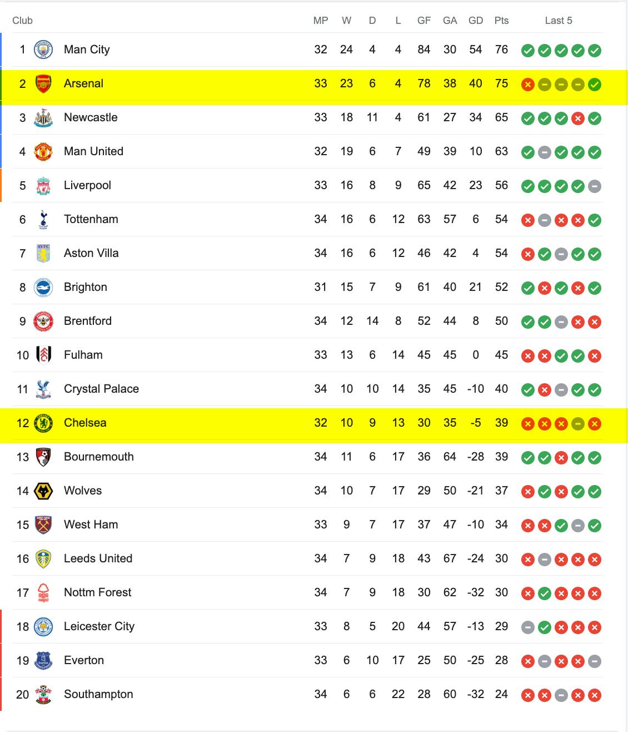
Task: Click the Tottenham cockerel crest
Action: point(43,219)
